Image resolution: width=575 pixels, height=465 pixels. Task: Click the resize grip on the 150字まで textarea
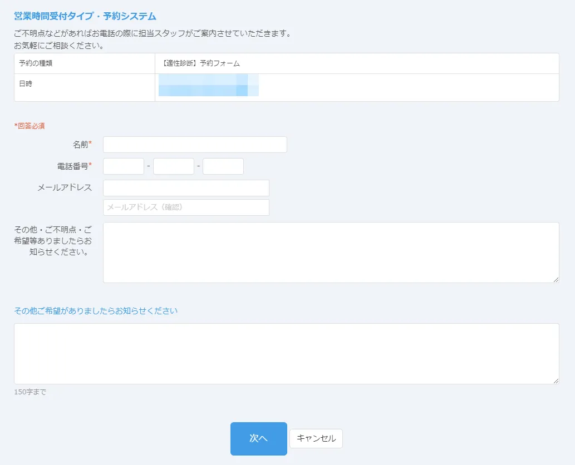tap(556, 381)
